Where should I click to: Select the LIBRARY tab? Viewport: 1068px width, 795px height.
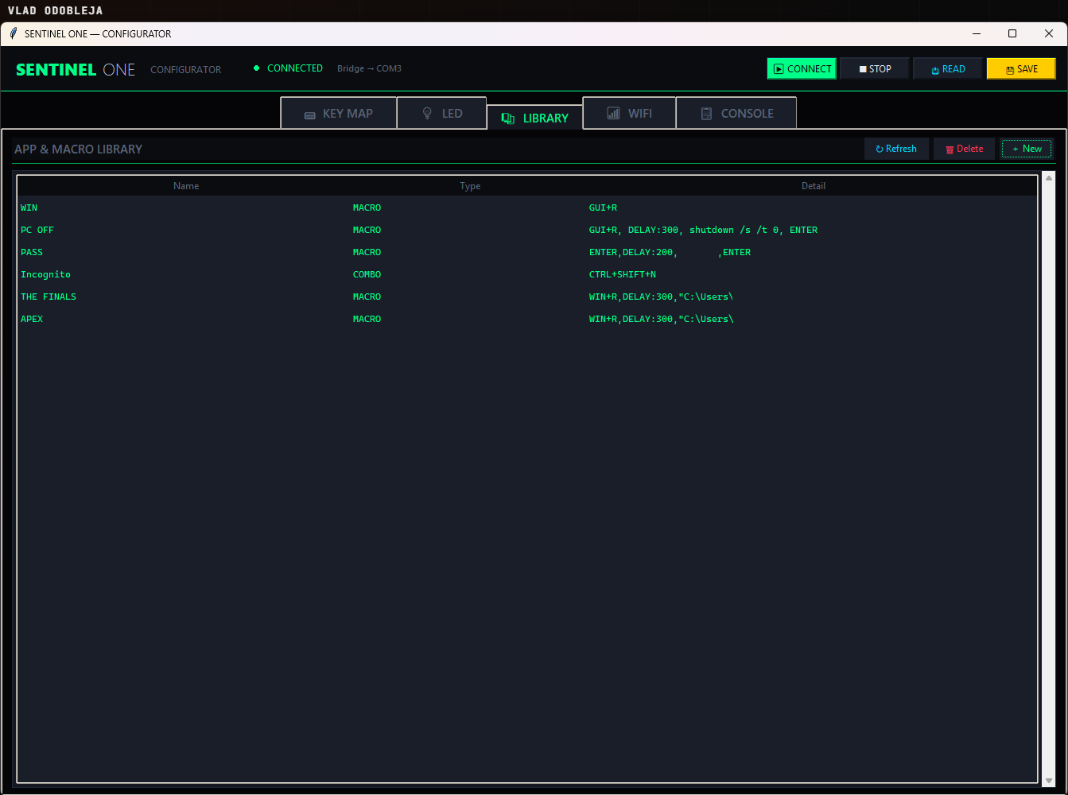click(x=534, y=118)
